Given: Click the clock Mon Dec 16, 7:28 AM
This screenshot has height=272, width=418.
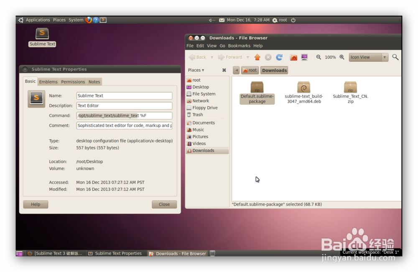Looking at the screenshot, I should coord(248,20).
